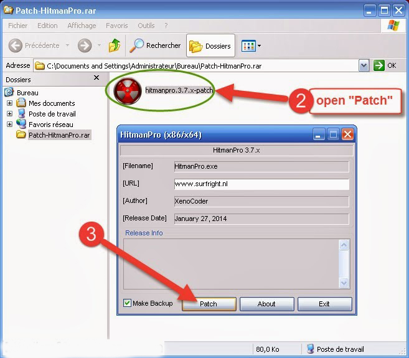Click the Filename field HitmanPro.exe
This screenshot has height=358, width=409.
[261, 166]
